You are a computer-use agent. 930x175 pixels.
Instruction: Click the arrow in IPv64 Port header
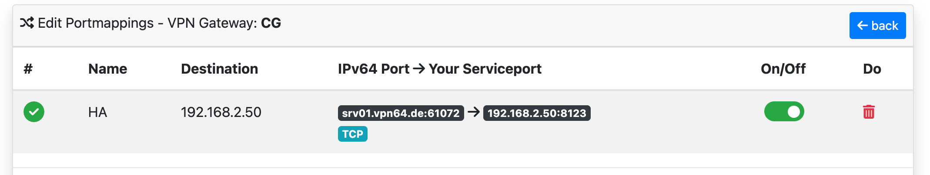point(419,69)
